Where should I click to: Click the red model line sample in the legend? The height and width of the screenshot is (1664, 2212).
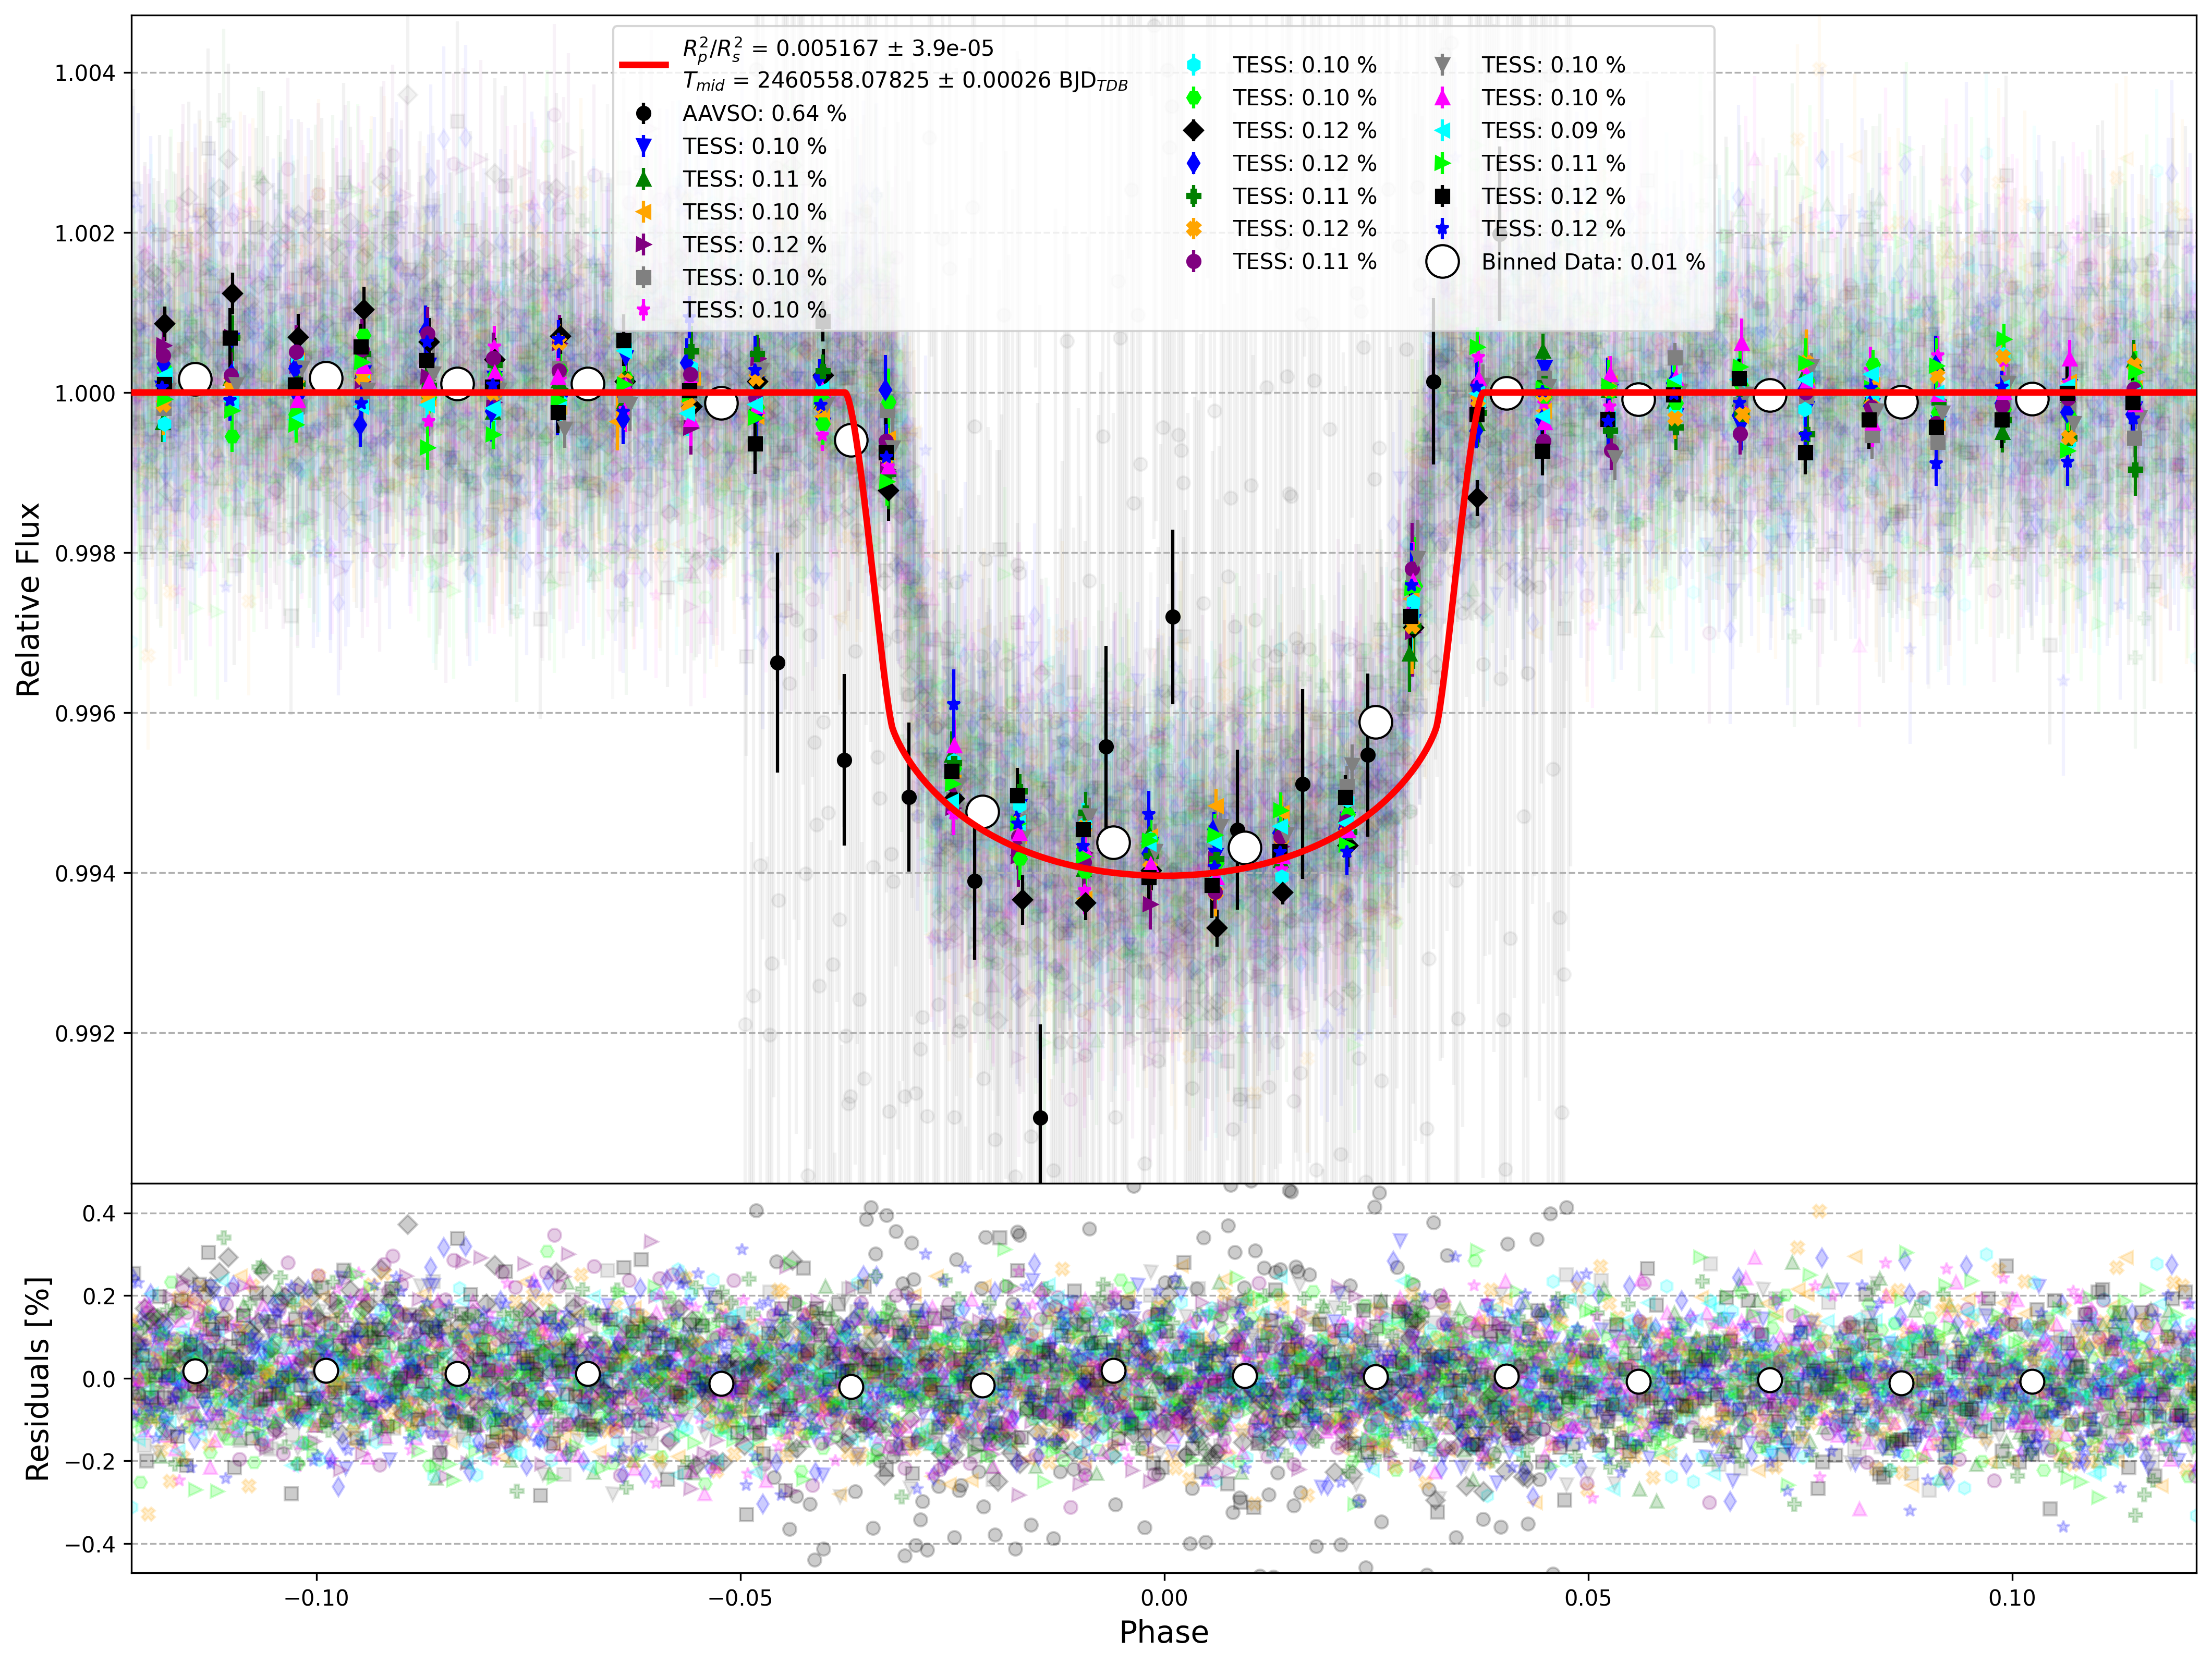pos(643,65)
